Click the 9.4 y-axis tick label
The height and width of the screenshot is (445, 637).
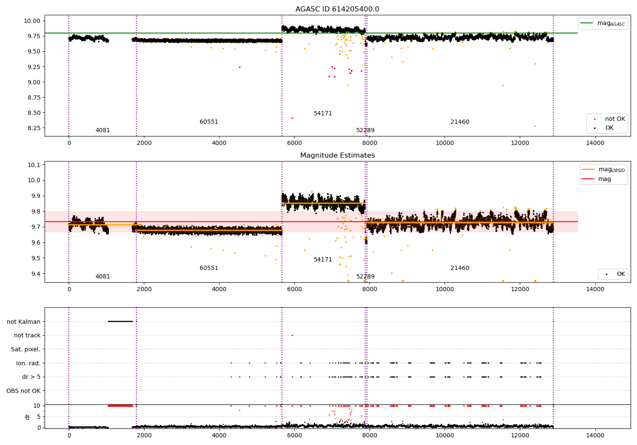click(x=36, y=274)
